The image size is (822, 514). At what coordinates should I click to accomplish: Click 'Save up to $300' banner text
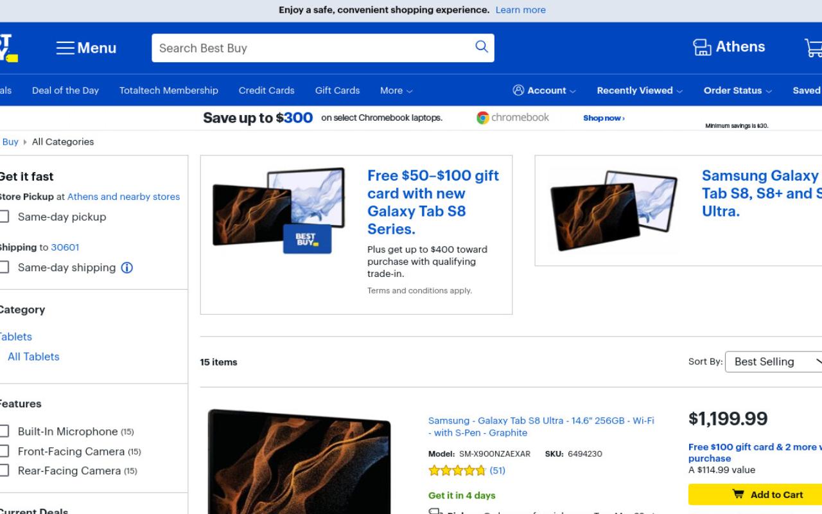click(258, 118)
